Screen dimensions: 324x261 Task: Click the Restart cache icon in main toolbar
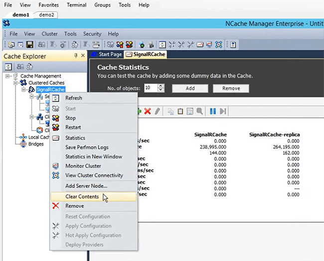click(130, 45)
